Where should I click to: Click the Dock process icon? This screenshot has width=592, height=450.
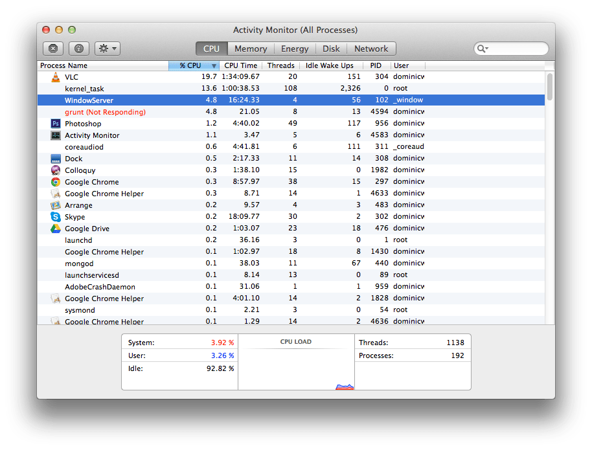(x=55, y=159)
